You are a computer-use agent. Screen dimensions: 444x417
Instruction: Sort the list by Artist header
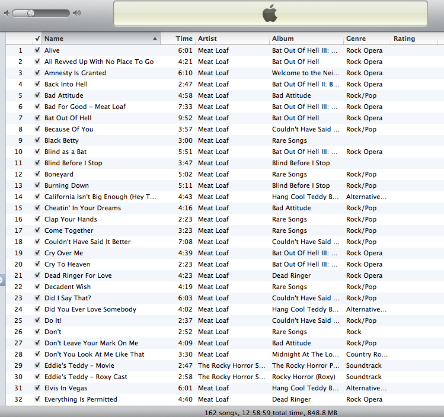231,39
